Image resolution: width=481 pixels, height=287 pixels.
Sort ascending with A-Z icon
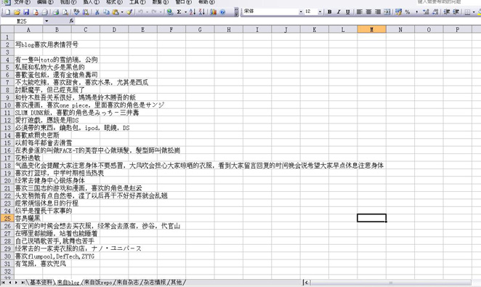click(x=193, y=12)
